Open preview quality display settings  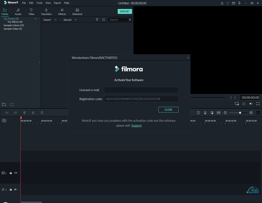[x=237, y=104]
